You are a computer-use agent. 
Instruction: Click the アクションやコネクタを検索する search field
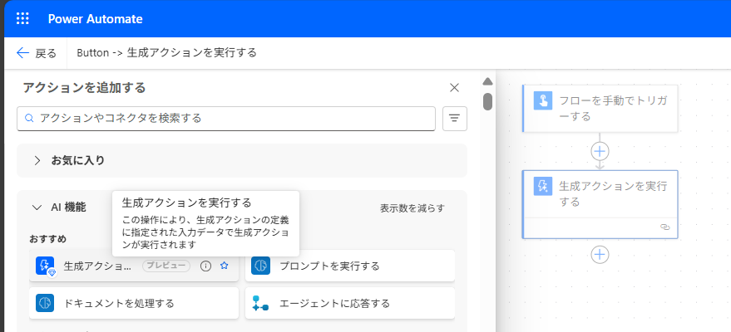pos(226,119)
